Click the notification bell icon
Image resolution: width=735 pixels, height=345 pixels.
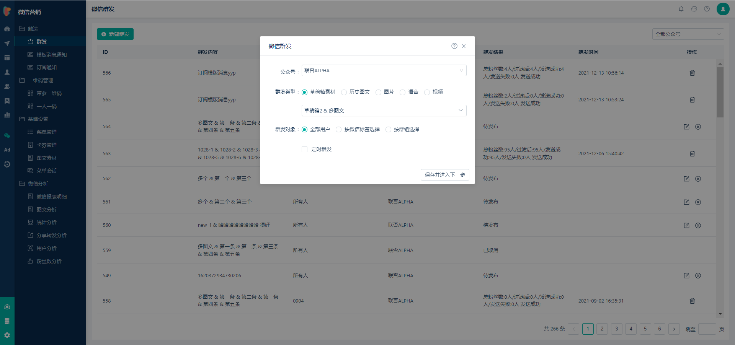click(x=681, y=9)
